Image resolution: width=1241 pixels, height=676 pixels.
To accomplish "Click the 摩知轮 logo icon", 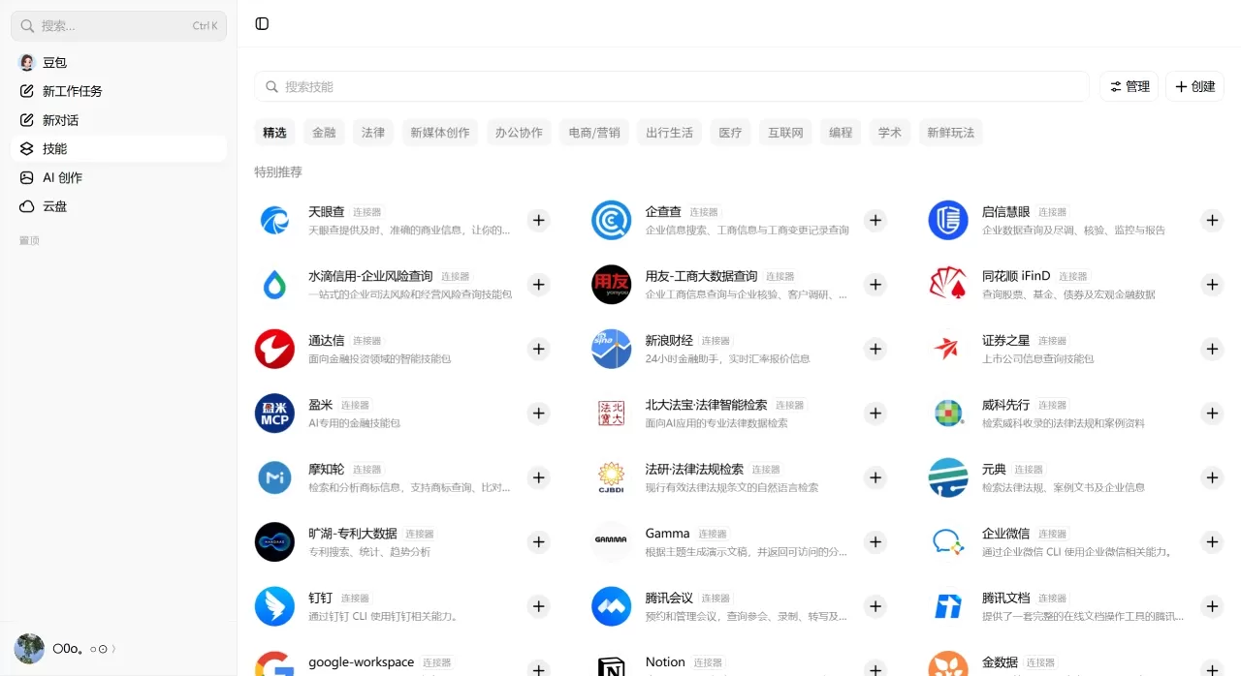I will (x=274, y=477).
